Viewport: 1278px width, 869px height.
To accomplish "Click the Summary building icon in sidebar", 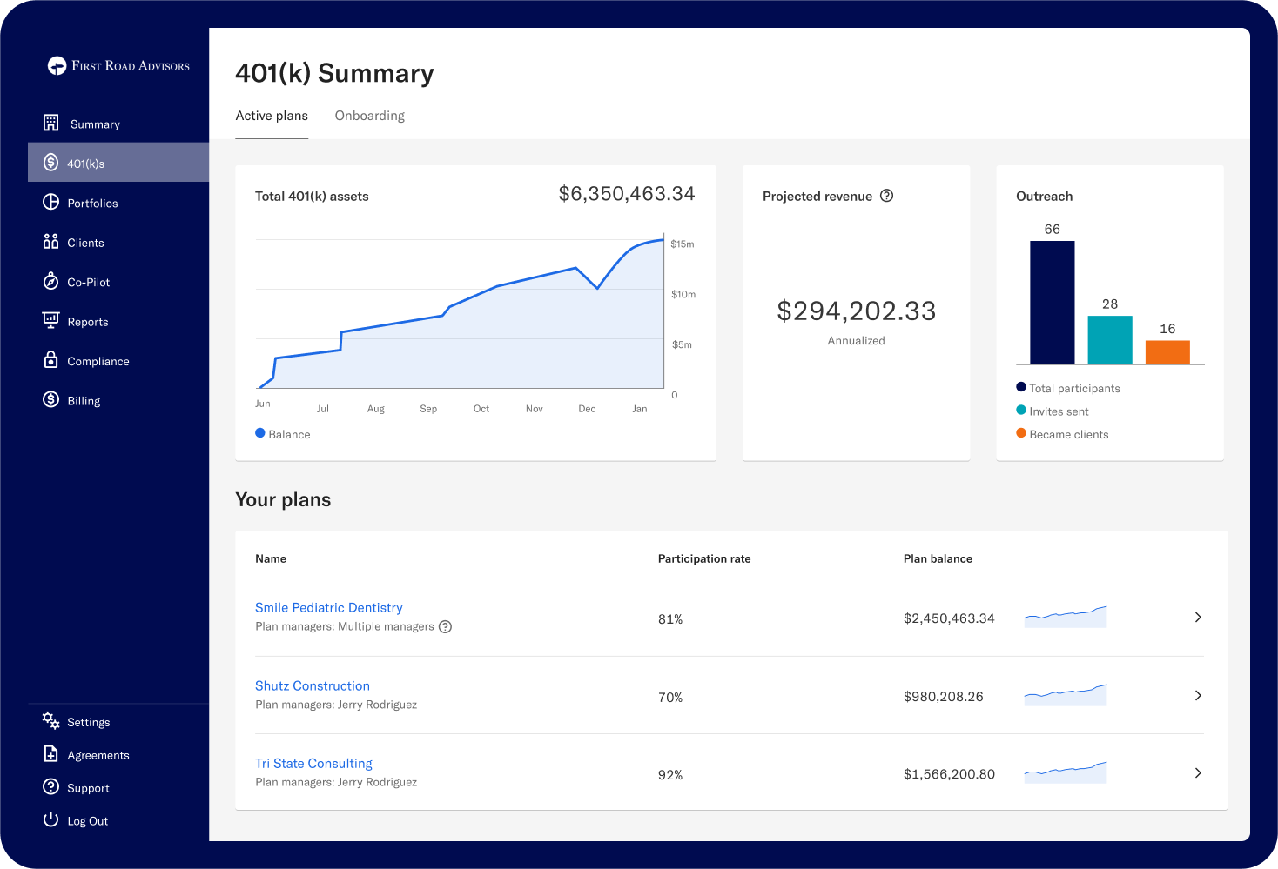I will 51,123.
